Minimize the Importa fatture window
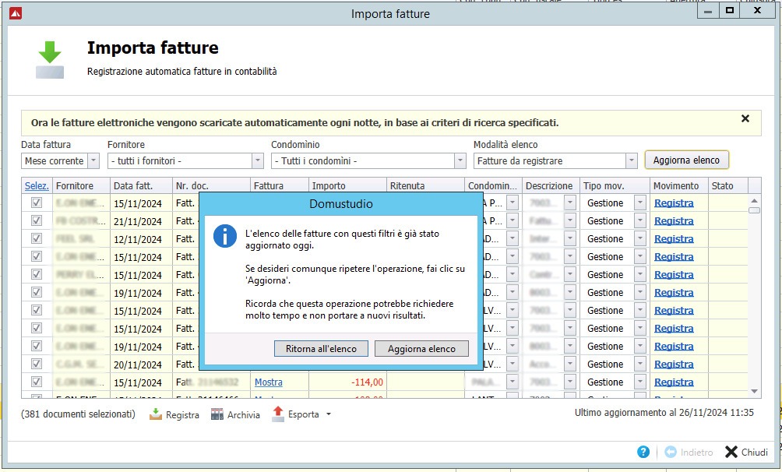The height and width of the screenshot is (472, 782). pos(708,10)
